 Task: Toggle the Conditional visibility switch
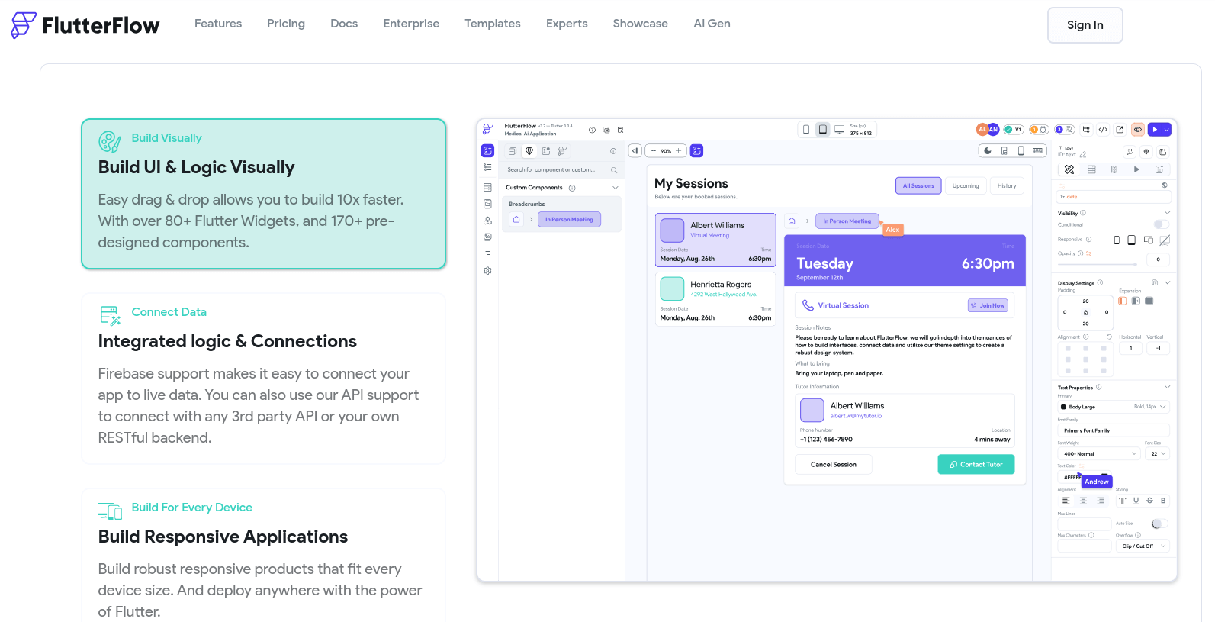(x=1161, y=224)
